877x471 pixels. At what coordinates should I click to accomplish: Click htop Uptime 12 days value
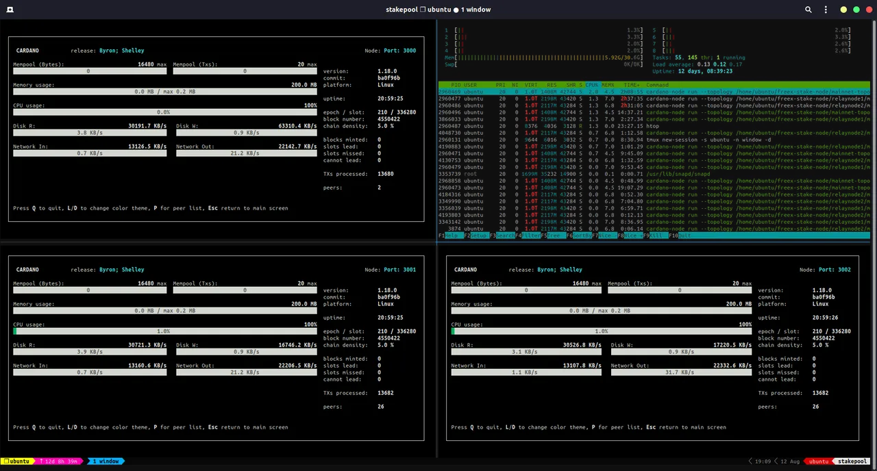point(706,71)
